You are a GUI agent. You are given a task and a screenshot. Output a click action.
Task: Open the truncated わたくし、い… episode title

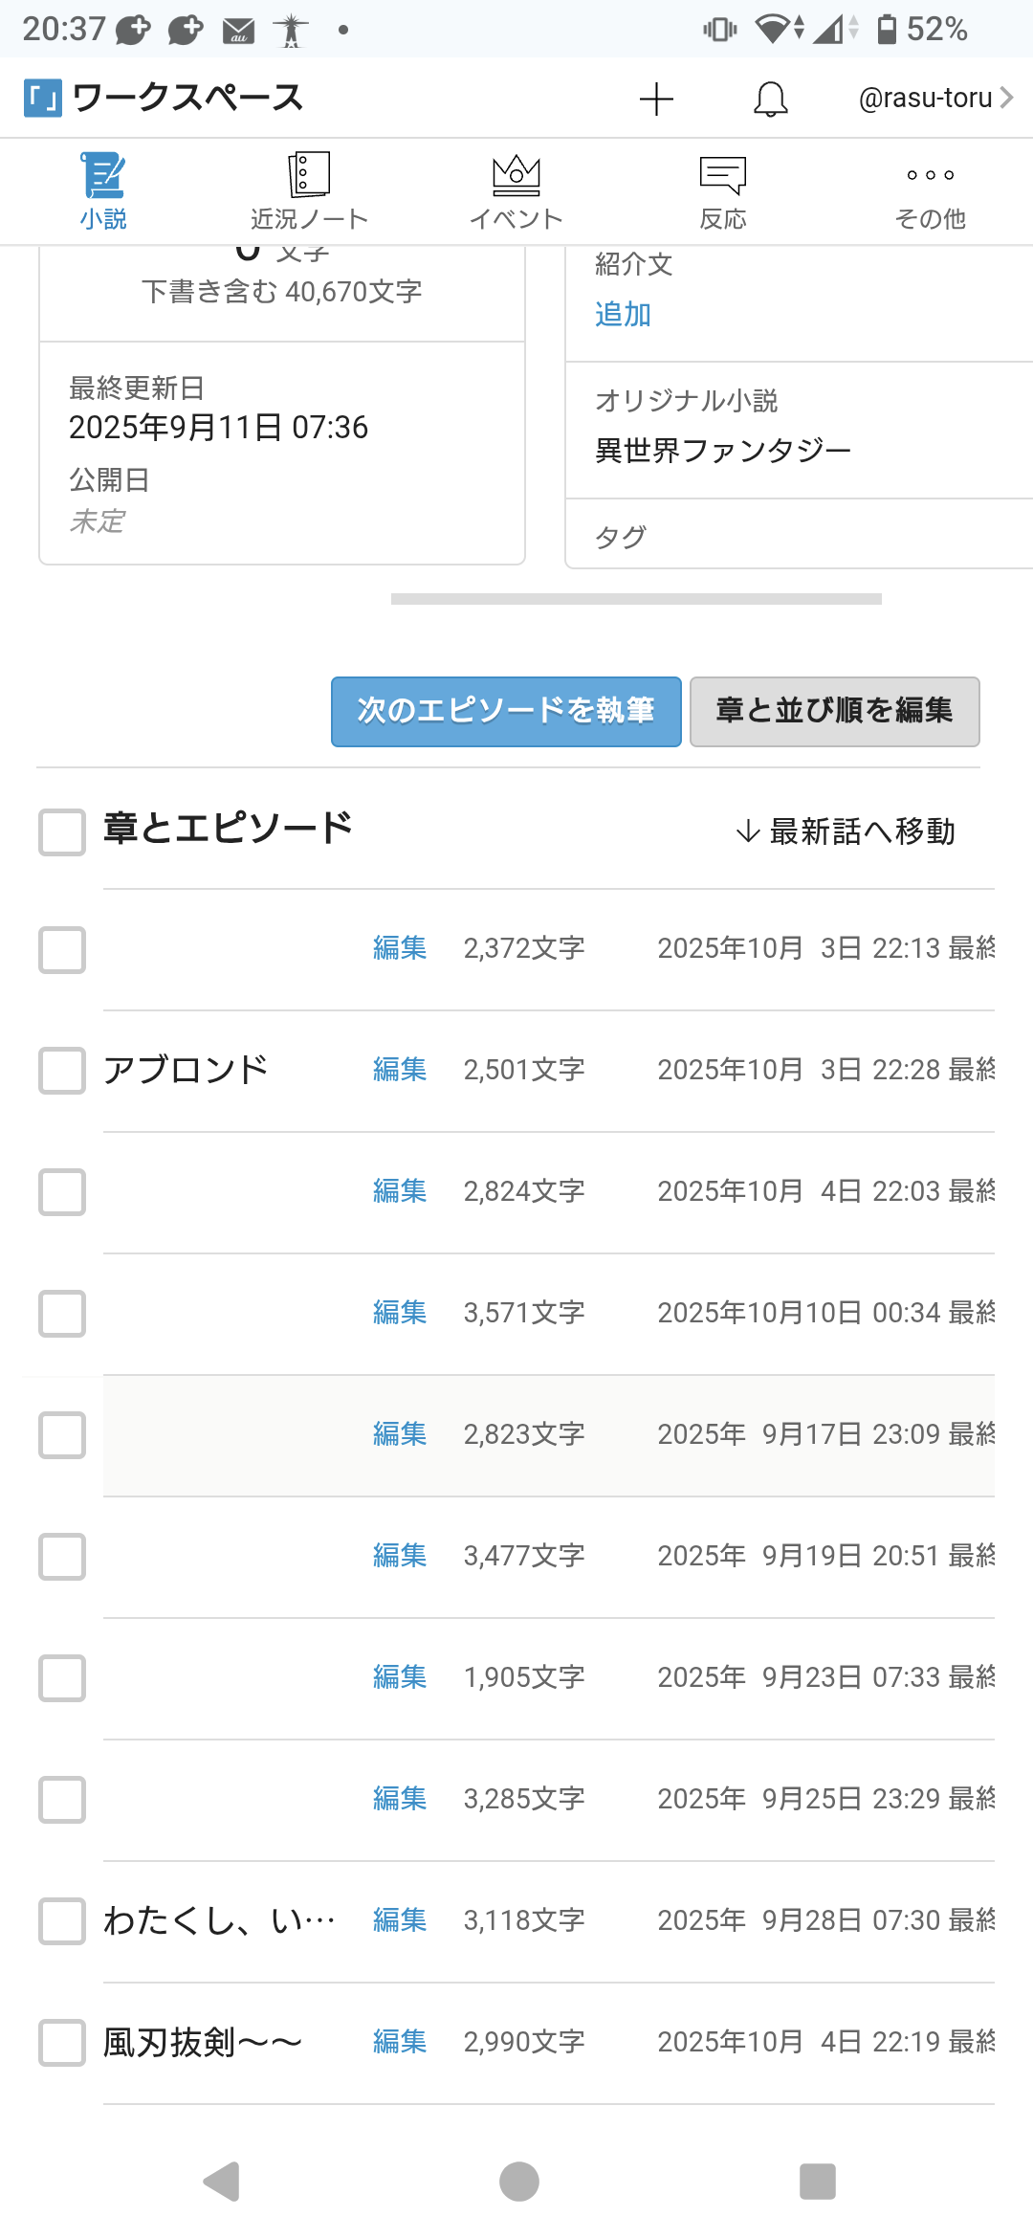point(219,1920)
